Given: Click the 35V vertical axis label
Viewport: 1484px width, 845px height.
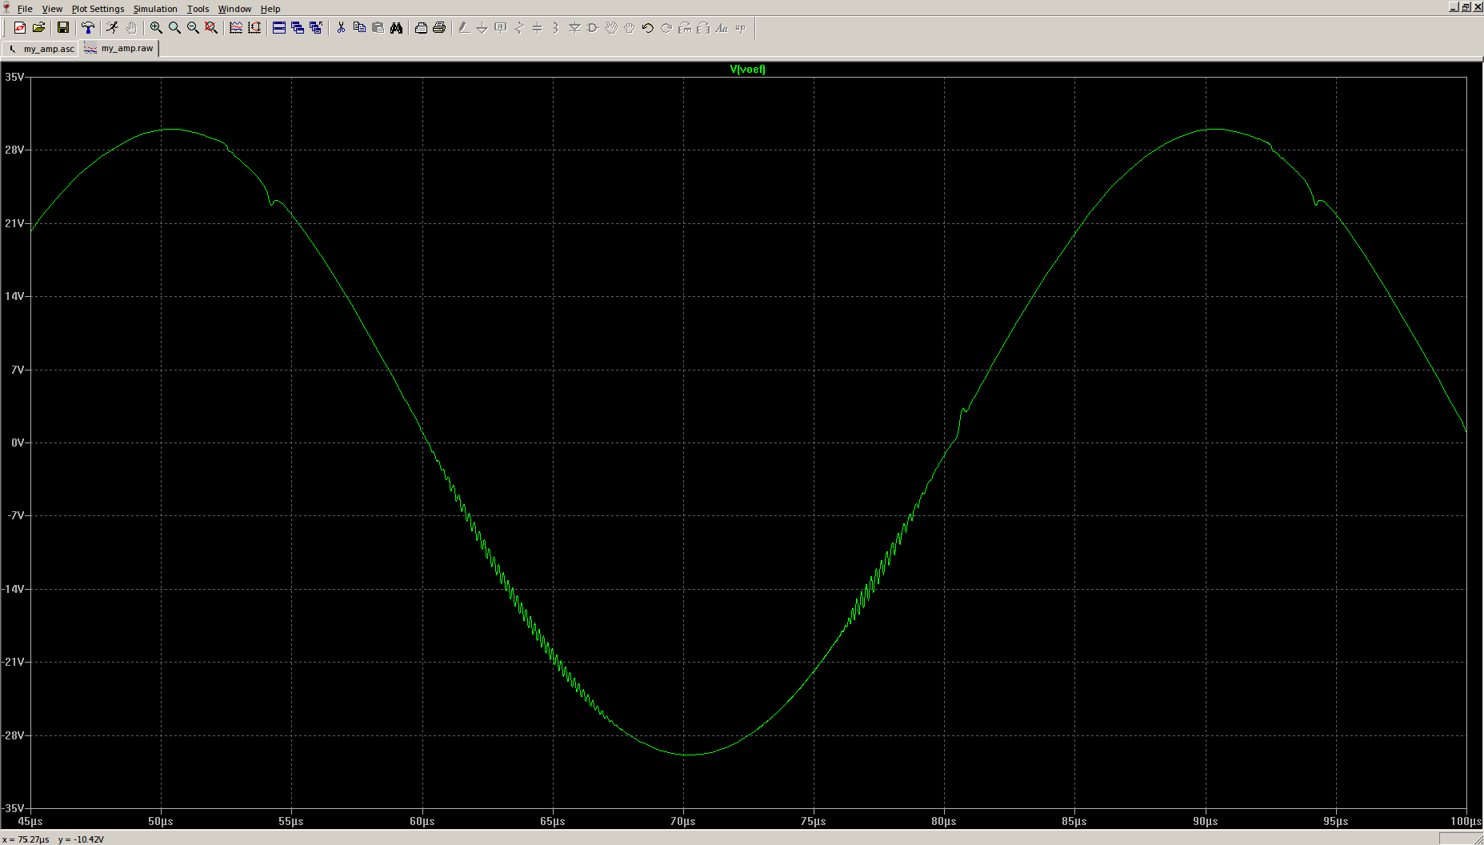Looking at the screenshot, I should pos(14,77).
